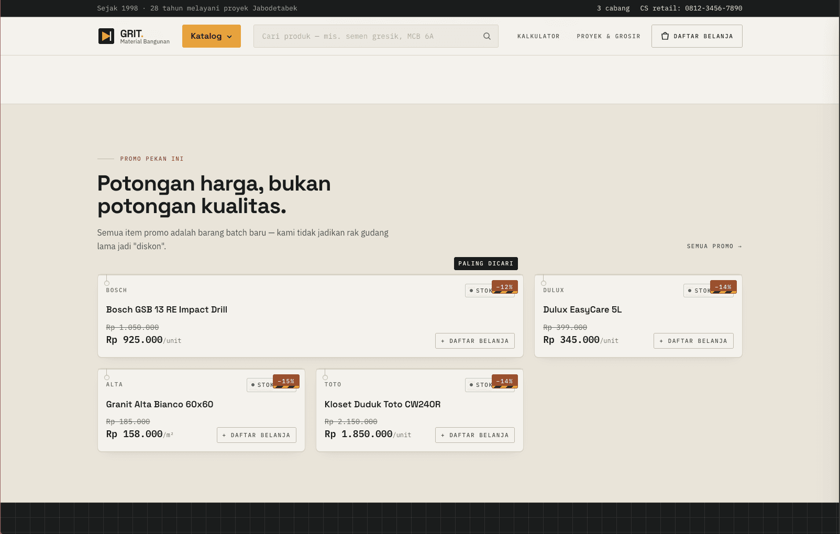Viewport: 840px width, 534px height.
Task: Click the Material Bangunan tagline
Action: tap(145, 42)
